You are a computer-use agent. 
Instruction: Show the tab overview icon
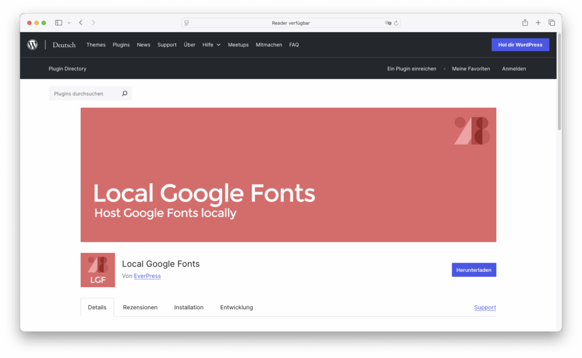(x=551, y=23)
